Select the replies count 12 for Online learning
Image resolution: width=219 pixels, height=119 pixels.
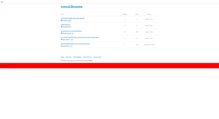click(x=125, y=26)
